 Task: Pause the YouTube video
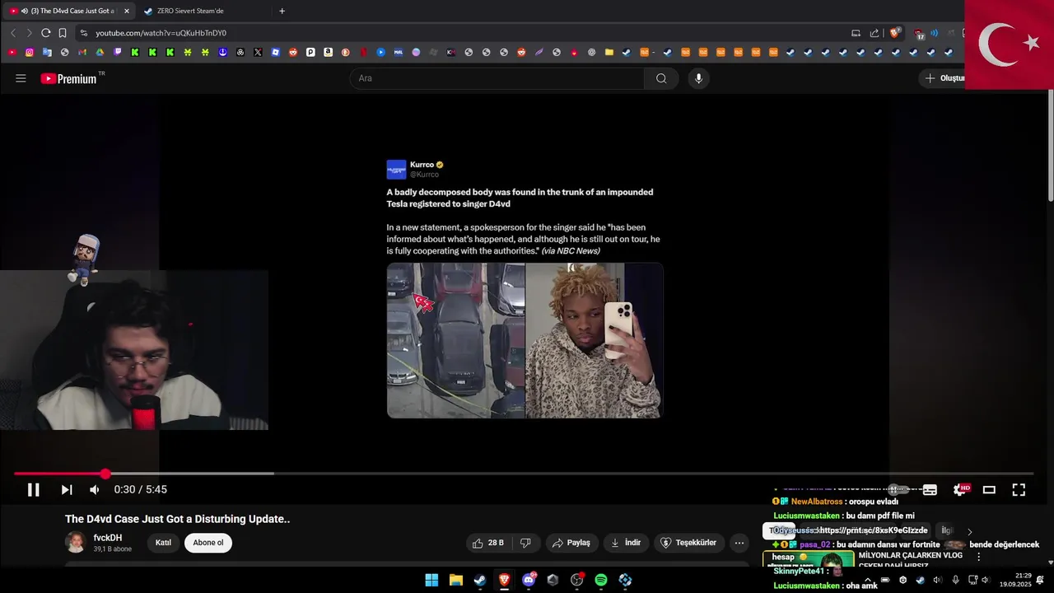pyautogui.click(x=34, y=490)
